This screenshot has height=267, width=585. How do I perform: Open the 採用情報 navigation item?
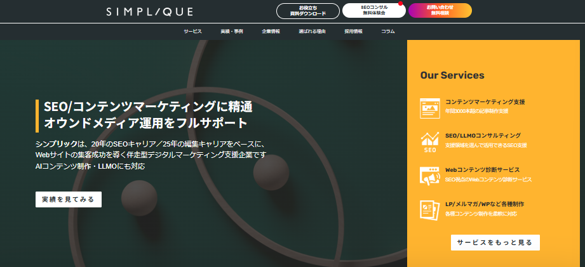353,31
